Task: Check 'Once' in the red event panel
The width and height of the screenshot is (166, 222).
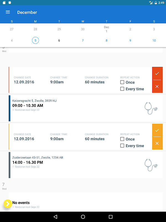Action: [x=122, y=82]
